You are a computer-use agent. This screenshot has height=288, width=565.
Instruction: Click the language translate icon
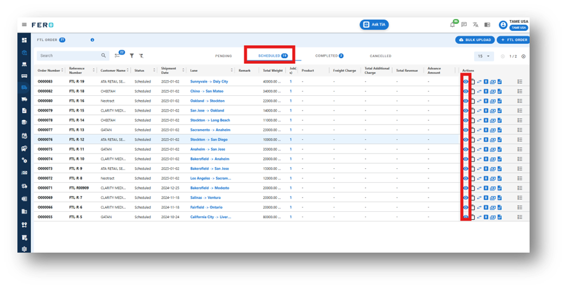click(x=475, y=24)
